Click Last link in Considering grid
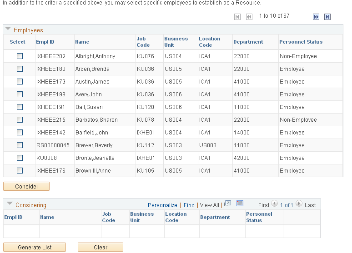This screenshot has width=352, height=253. pyautogui.click(x=310, y=205)
